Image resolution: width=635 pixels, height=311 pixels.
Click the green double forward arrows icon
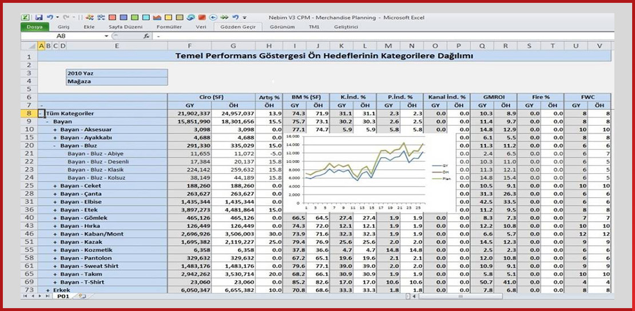point(224,17)
